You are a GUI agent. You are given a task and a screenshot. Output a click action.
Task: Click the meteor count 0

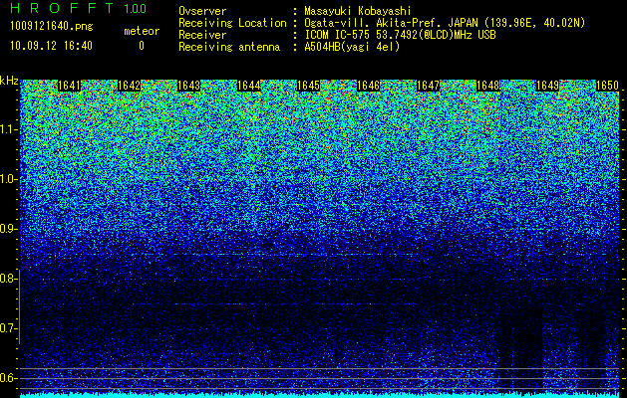coord(142,46)
